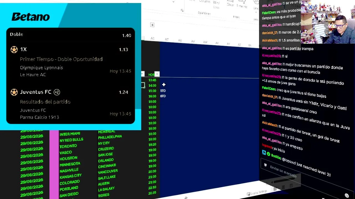Select the KANSAS CITY cell

click(70, 176)
